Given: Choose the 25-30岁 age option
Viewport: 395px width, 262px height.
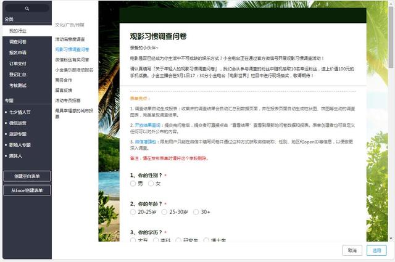Looking at the screenshot, I should (x=164, y=212).
